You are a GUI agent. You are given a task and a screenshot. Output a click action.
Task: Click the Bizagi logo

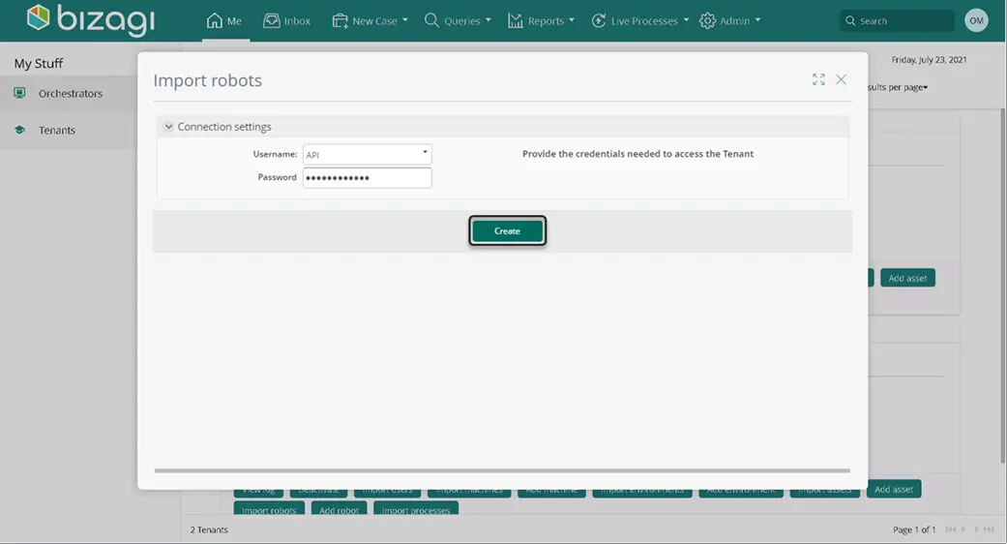pos(91,19)
